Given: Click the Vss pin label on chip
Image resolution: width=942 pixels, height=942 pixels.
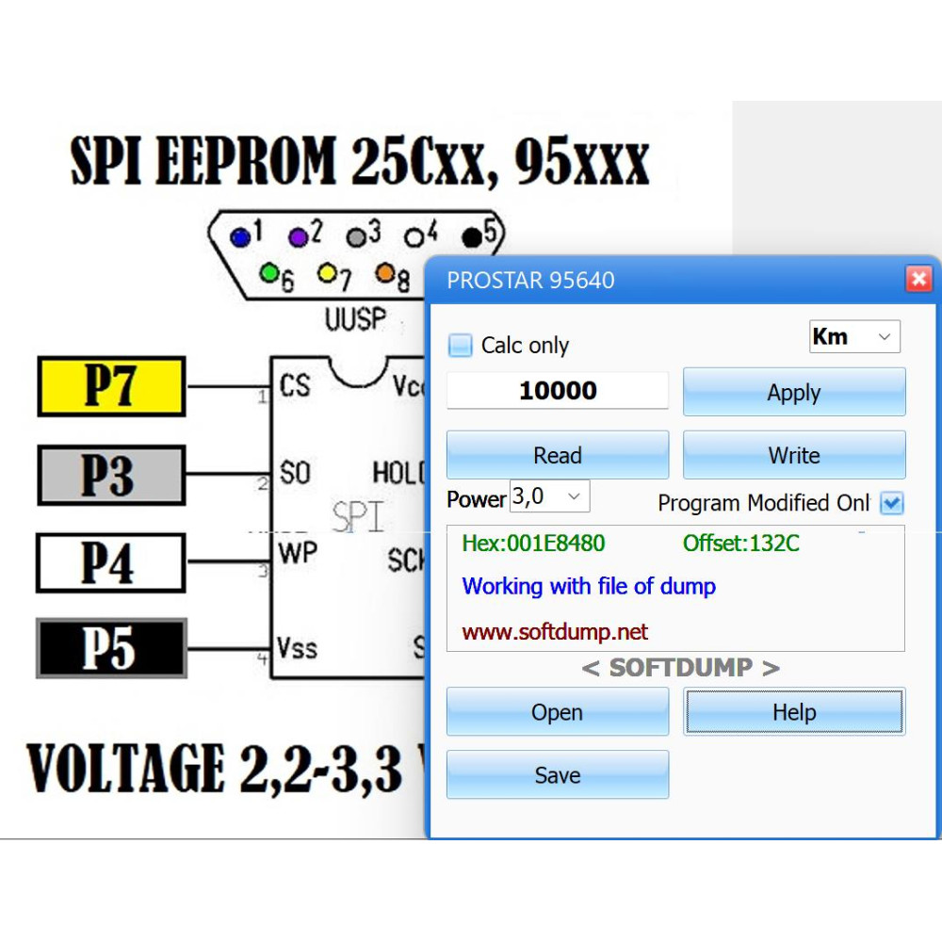Looking at the screenshot, I should 297,648.
